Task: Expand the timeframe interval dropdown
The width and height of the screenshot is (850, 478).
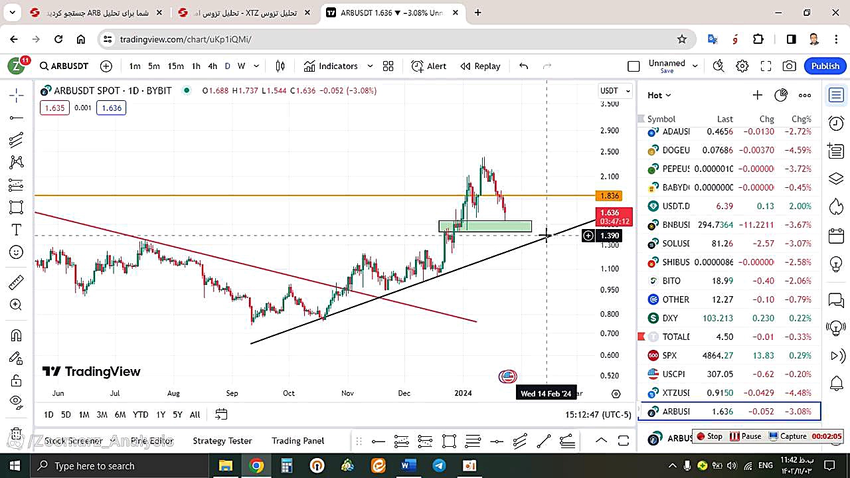Action: click(x=257, y=66)
